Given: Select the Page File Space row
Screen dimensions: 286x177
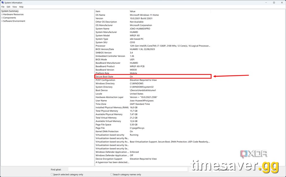Looking at the screenshot, I should [x=153, y=125].
